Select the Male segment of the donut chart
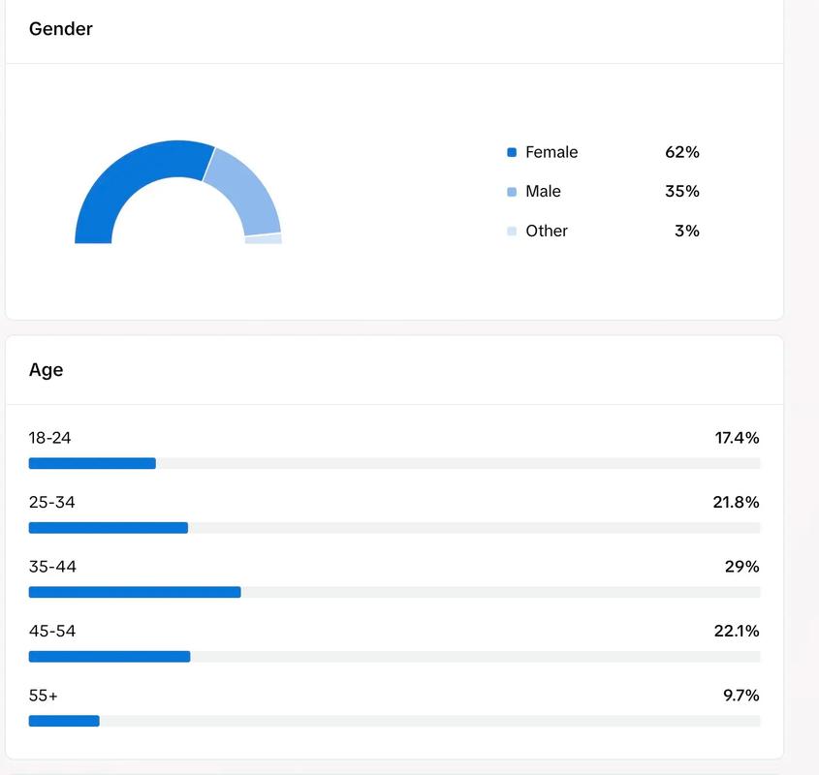The image size is (819, 775). 245,192
